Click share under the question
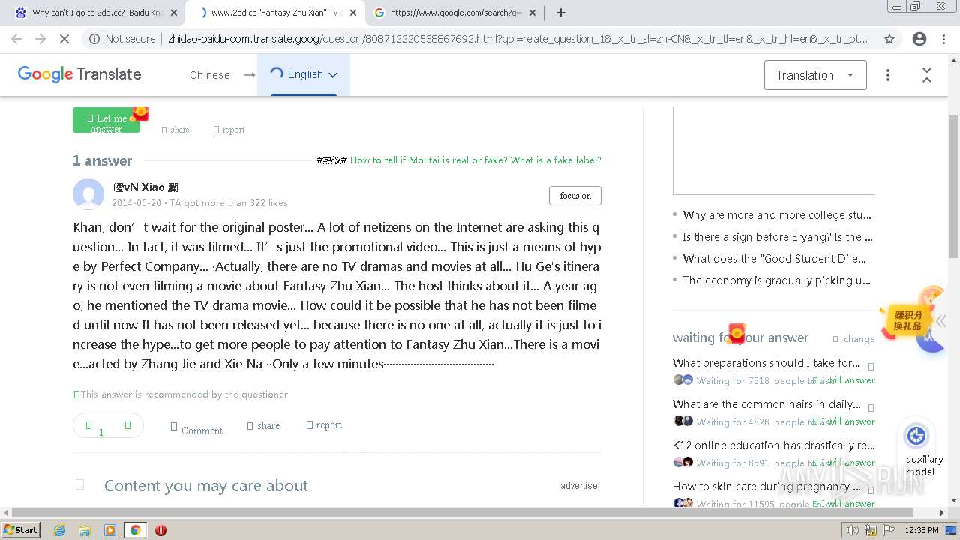960x540 pixels. pos(175,130)
